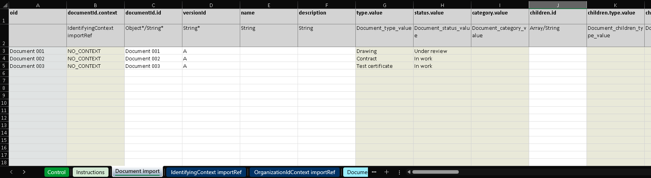Image resolution: width=651 pixels, height=178 pixels.
Task: Click the vertical dots tab bar handle
Action: (399, 172)
